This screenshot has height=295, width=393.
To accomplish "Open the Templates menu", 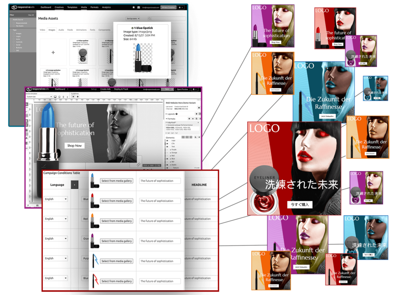I will coord(72,7).
